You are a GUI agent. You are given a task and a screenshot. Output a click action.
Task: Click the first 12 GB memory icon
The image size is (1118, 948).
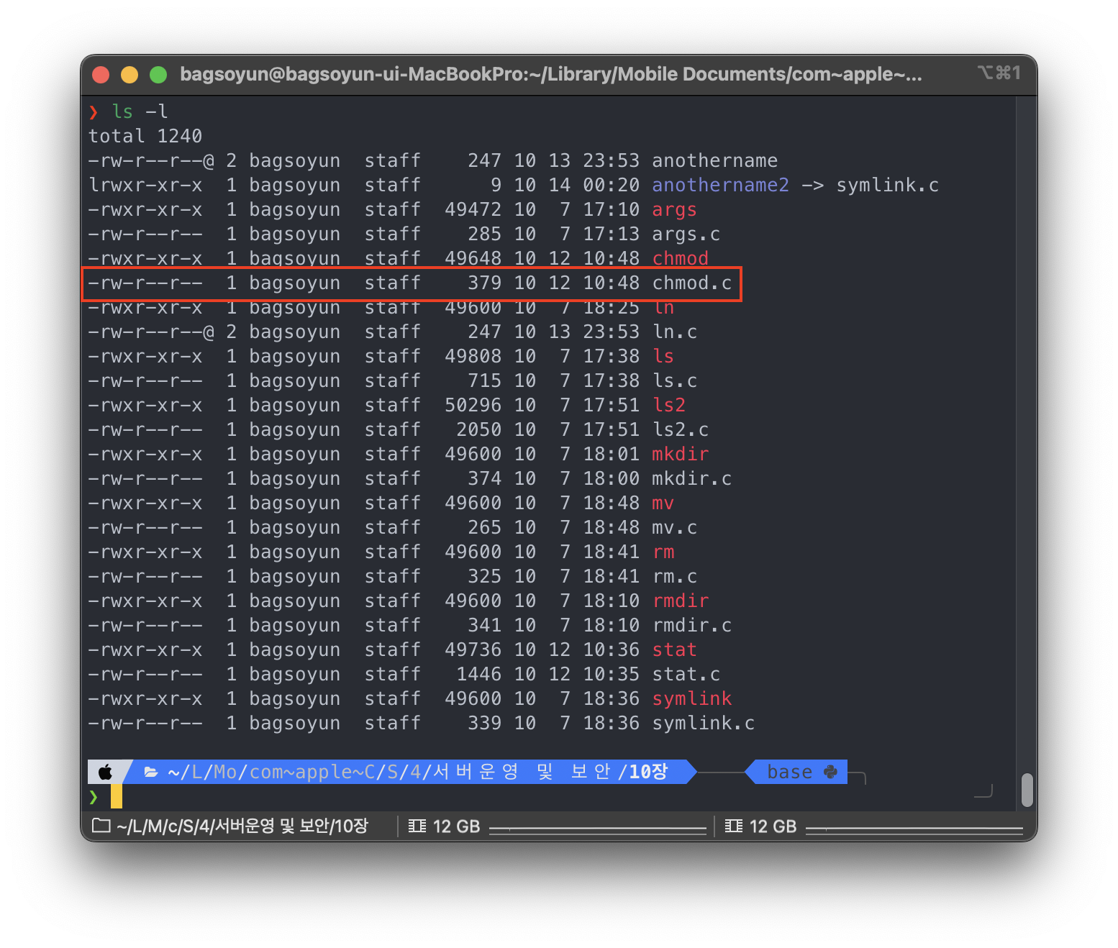point(417,826)
